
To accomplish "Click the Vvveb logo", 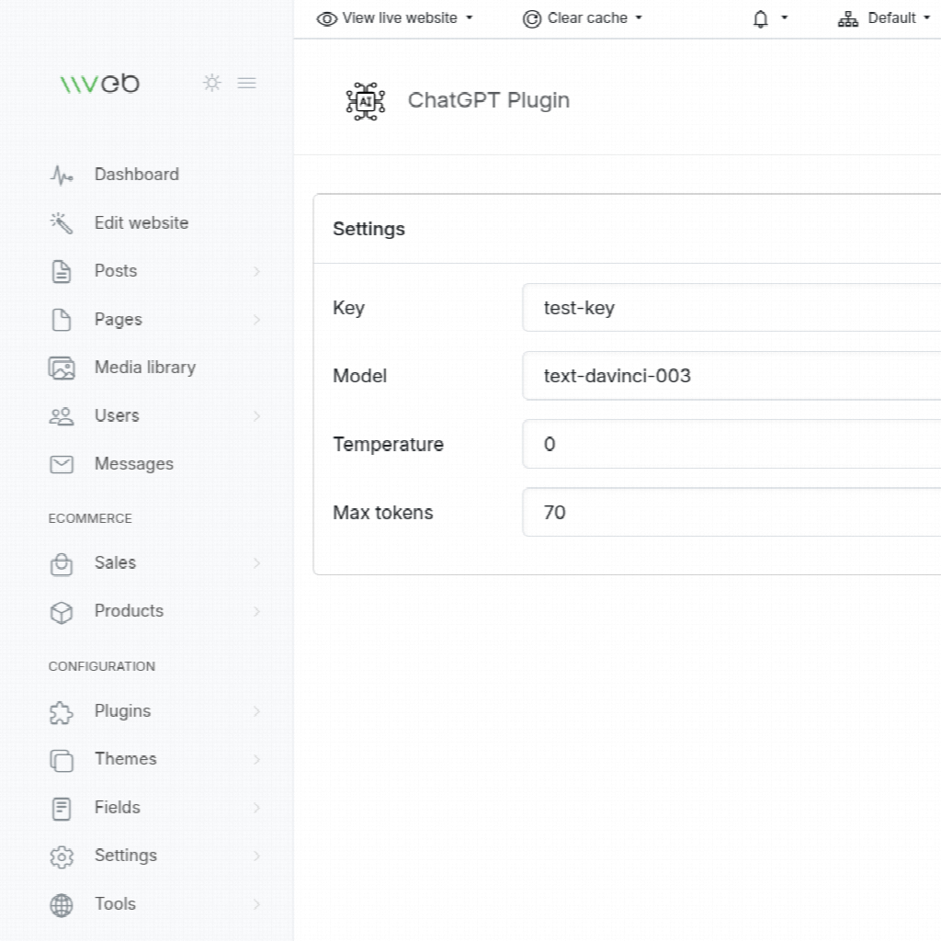I will [100, 83].
